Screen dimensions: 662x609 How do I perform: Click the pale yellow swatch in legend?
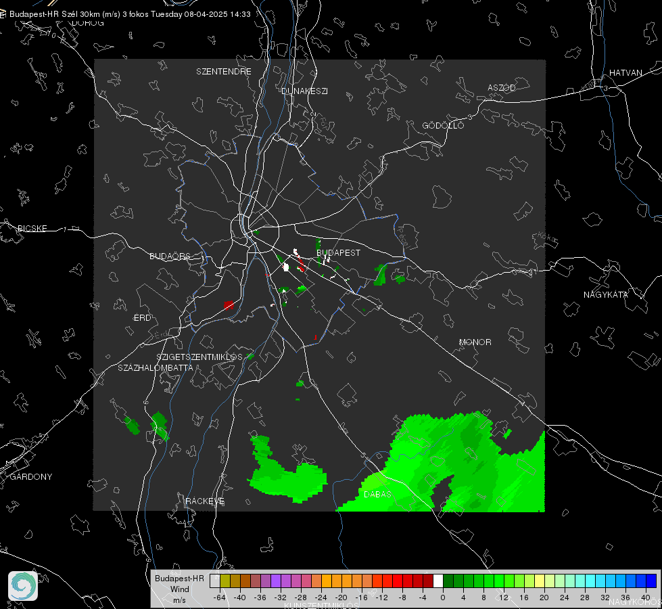(x=540, y=581)
